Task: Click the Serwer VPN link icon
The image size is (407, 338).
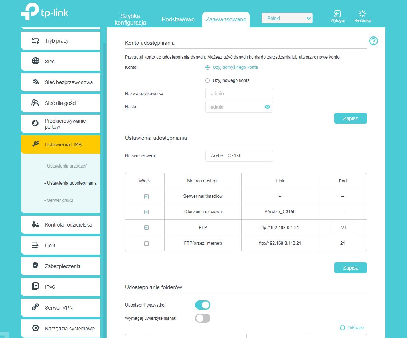Action: click(35, 307)
